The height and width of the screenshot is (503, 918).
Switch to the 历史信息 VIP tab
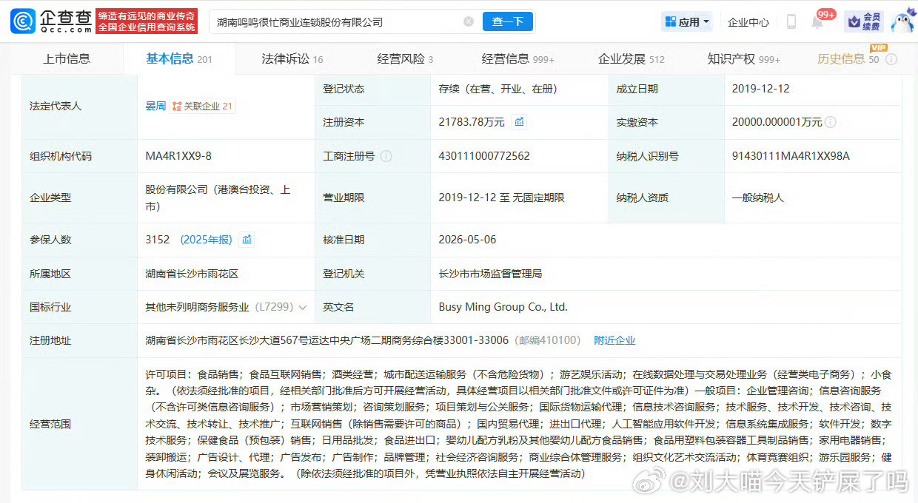click(x=848, y=58)
